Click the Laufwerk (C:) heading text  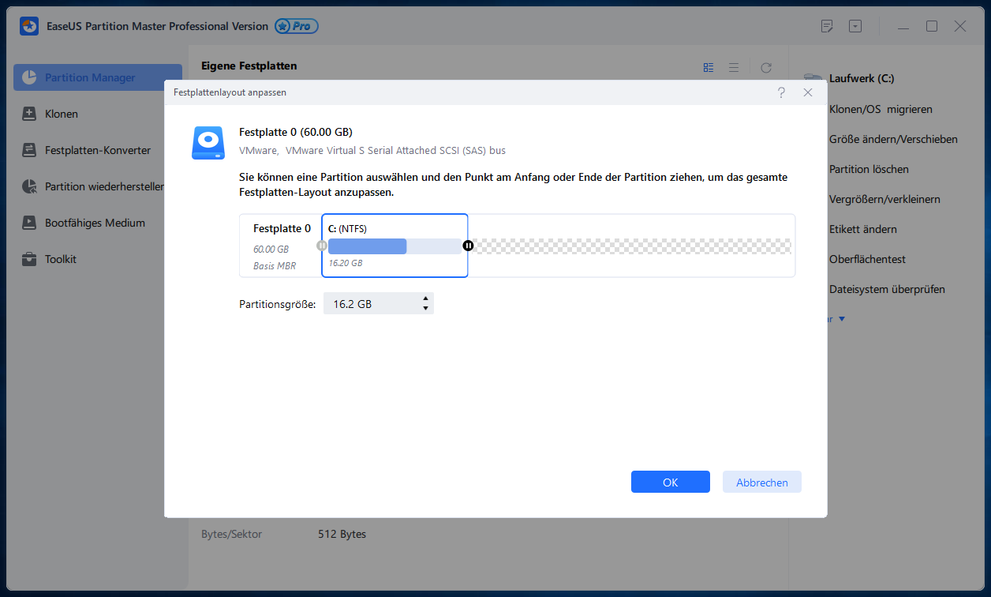click(x=862, y=79)
